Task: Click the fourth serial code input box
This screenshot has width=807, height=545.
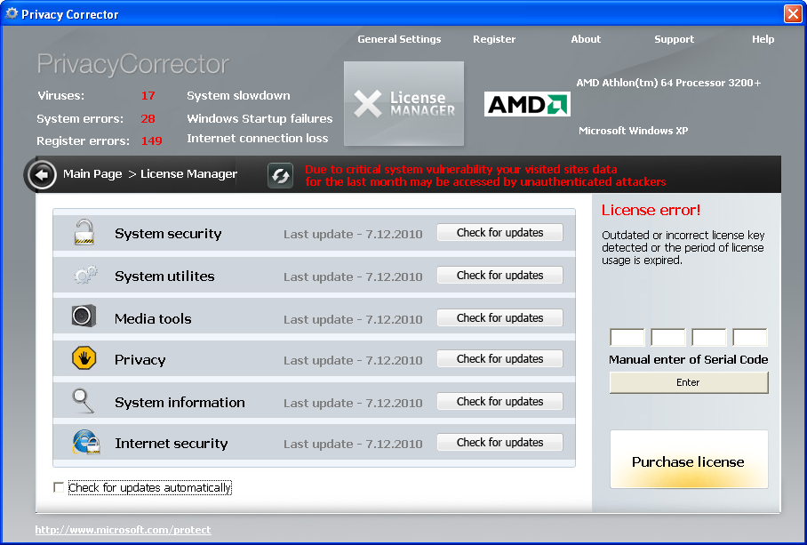Action: (750, 337)
